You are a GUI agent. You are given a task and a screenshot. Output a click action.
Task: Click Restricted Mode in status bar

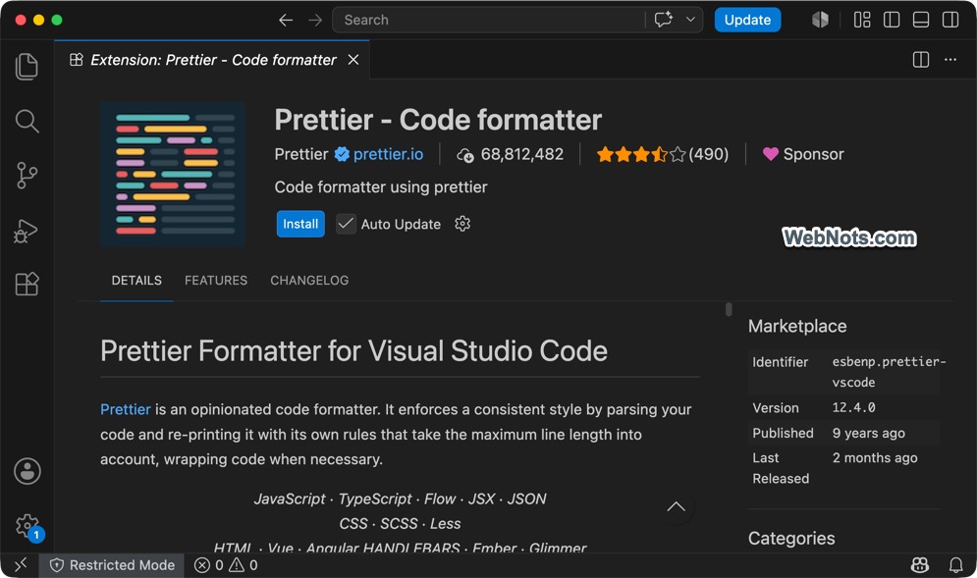[x=112, y=565]
